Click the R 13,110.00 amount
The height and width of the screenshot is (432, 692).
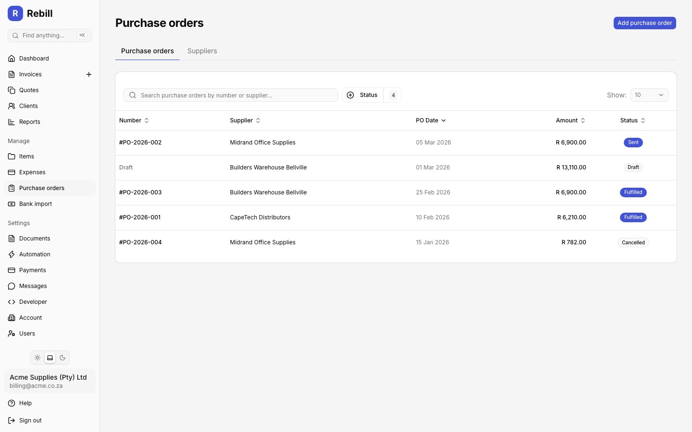pyautogui.click(x=571, y=168)
